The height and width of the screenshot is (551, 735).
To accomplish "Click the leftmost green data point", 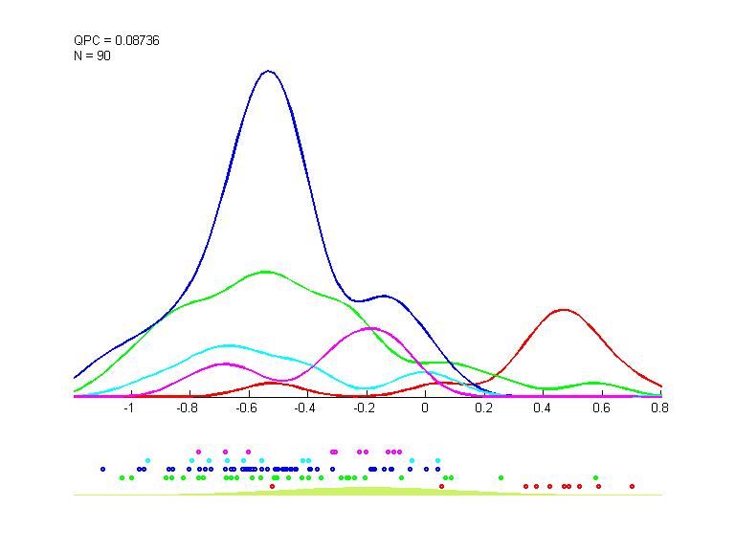I will pos(122,477).
